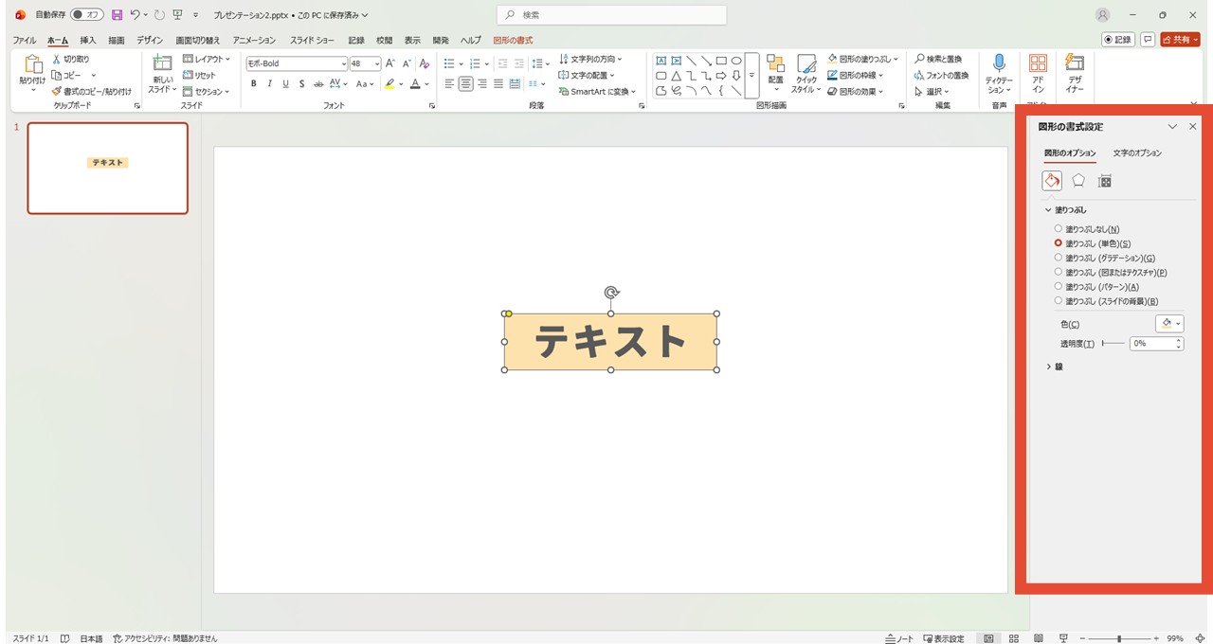
Task: Select the rectangle shape tool
Action: click(x=721, y=61)
